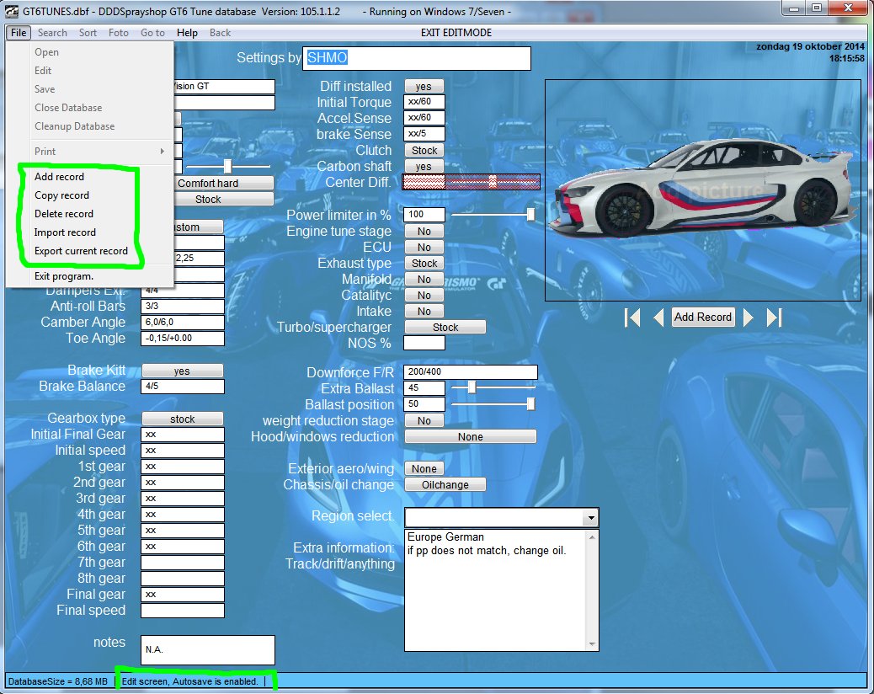Screen dimensions: 874x694
Task: Click the Anti-roll Bars field
Action: (x=182, y=306)
